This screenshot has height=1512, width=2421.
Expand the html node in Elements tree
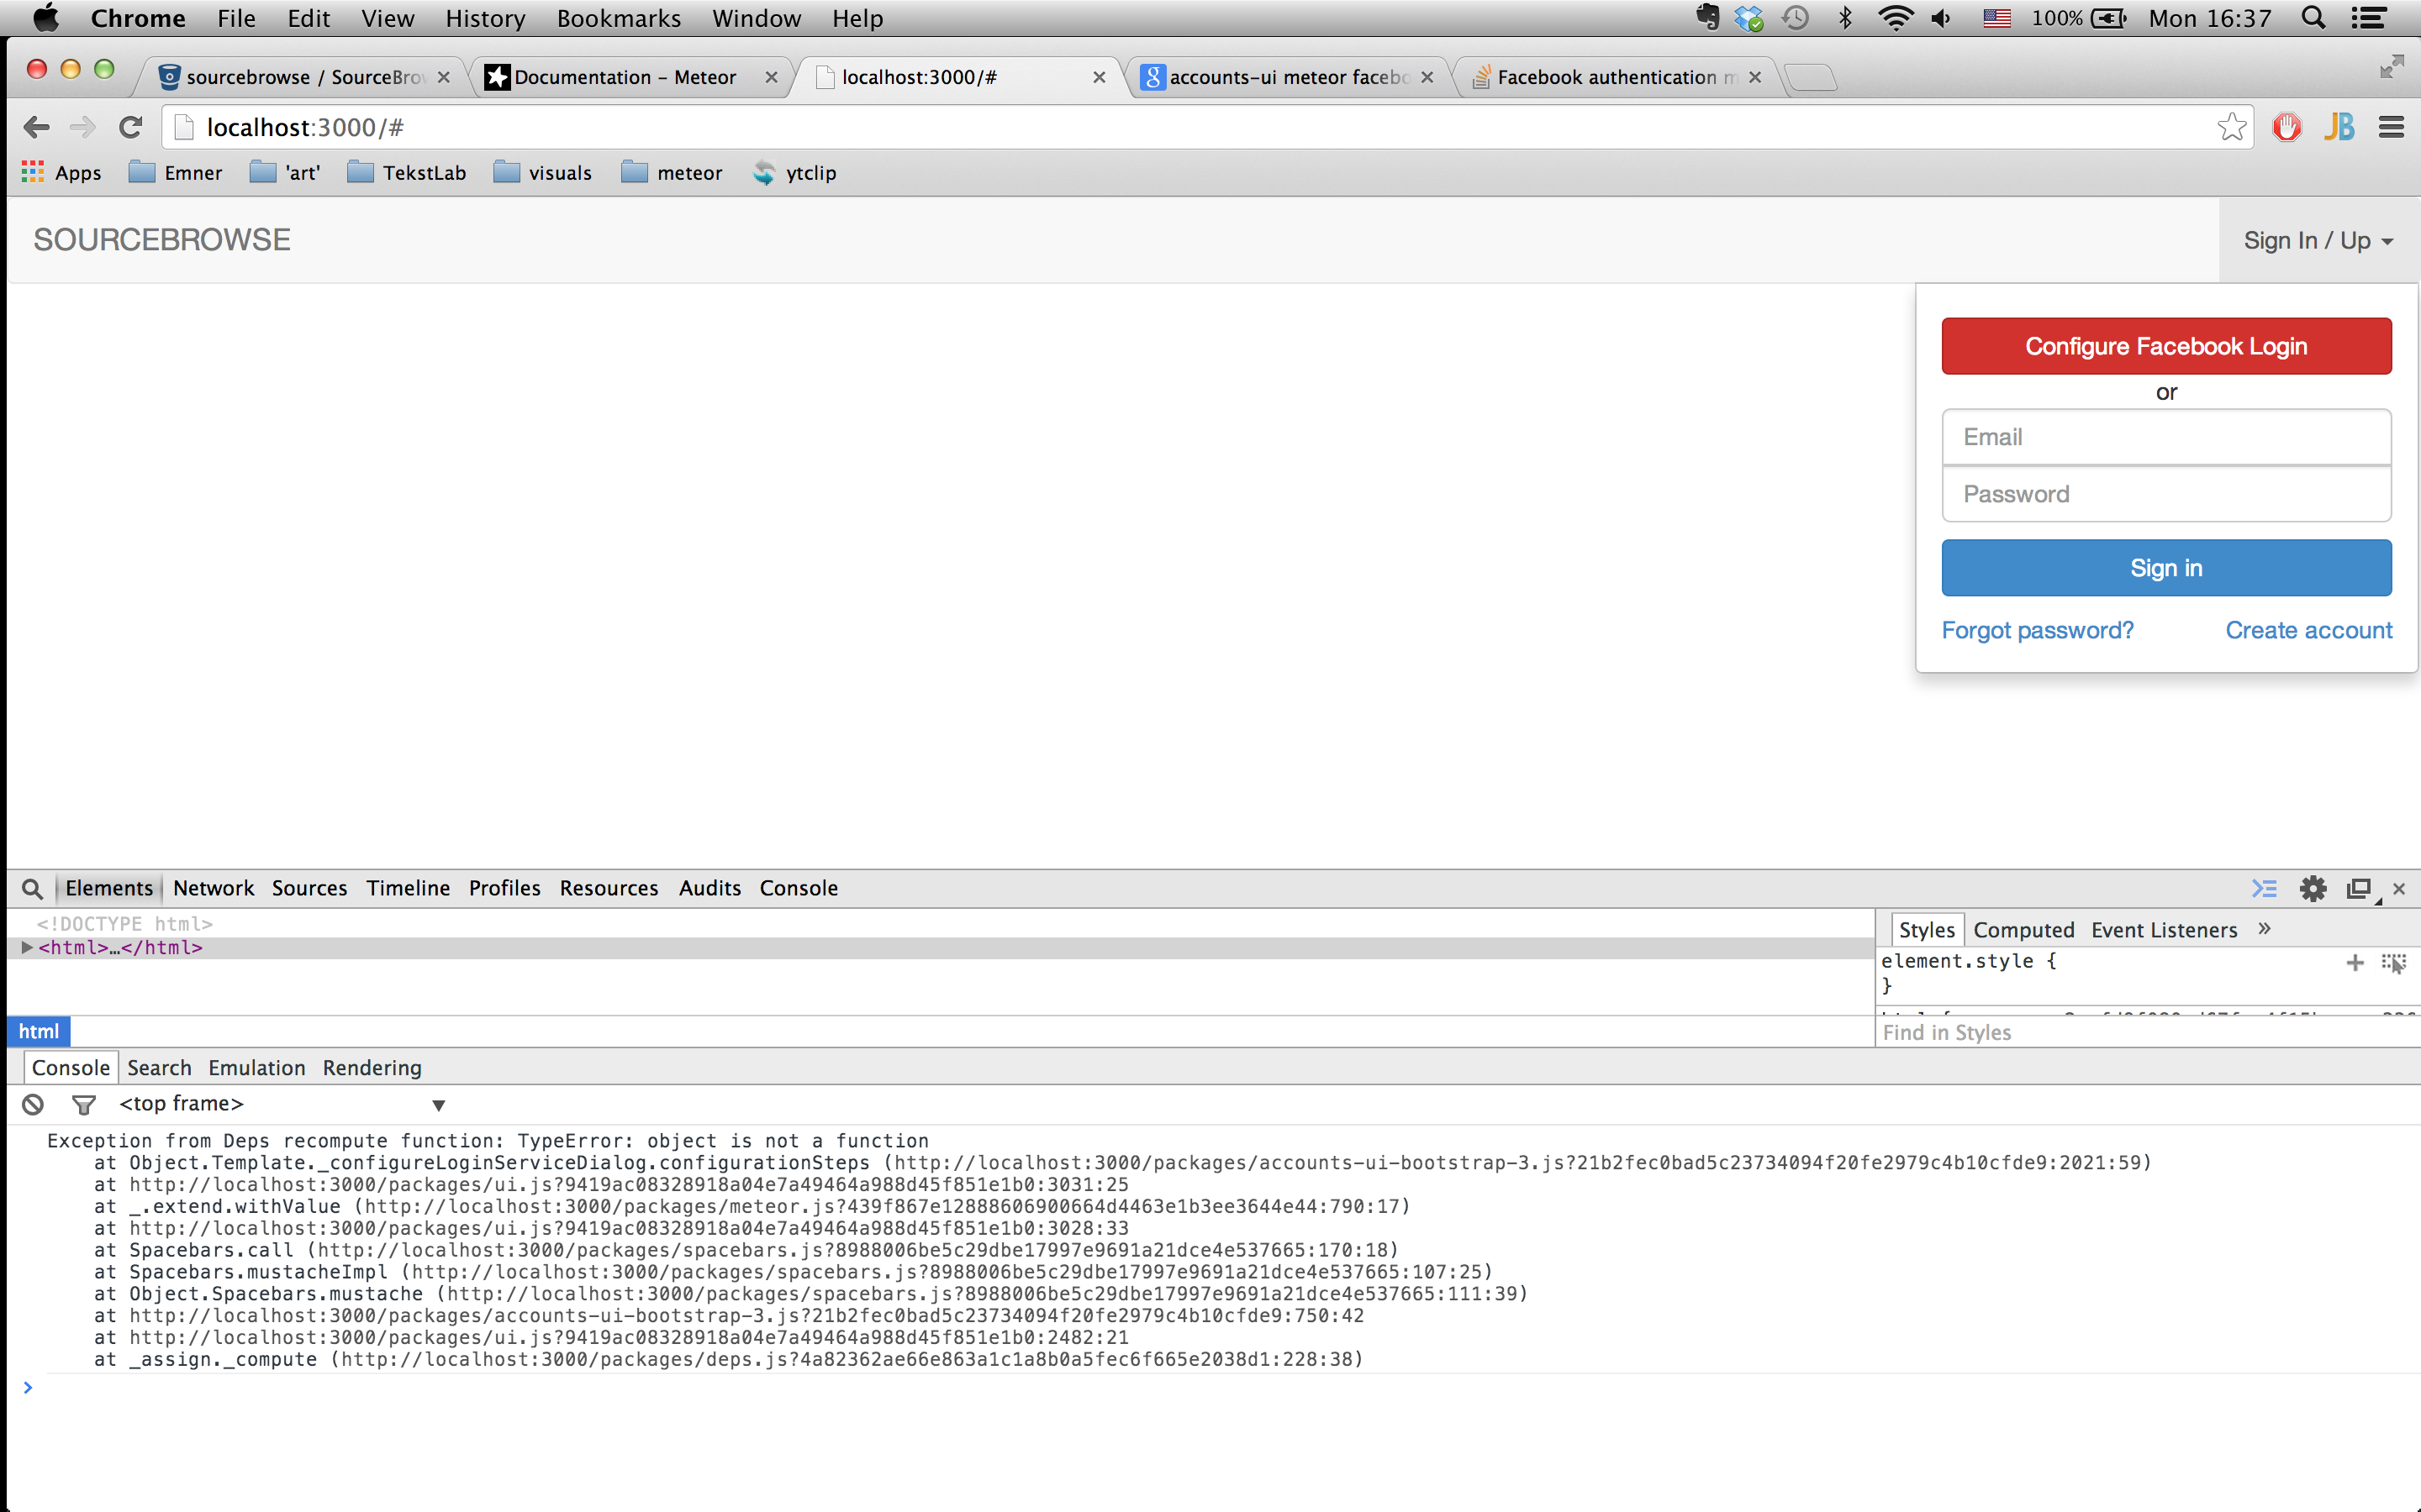[27, 947]
